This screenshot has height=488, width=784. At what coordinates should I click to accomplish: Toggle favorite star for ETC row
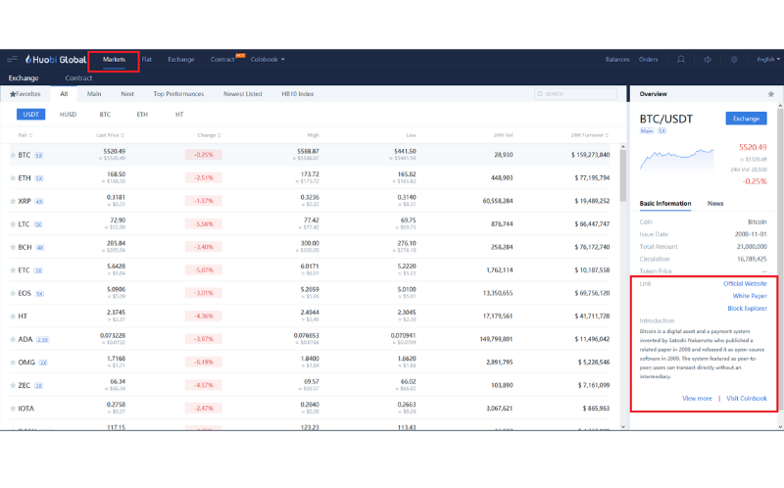click(13, 270)
